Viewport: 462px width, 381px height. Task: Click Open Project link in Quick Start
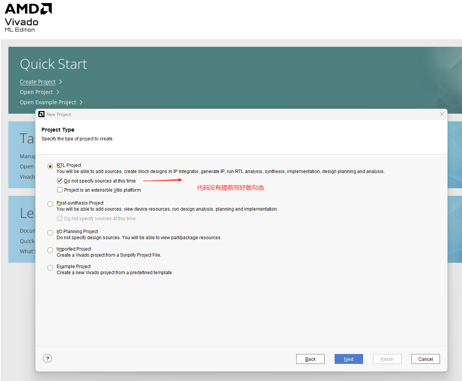click(37, 92)
